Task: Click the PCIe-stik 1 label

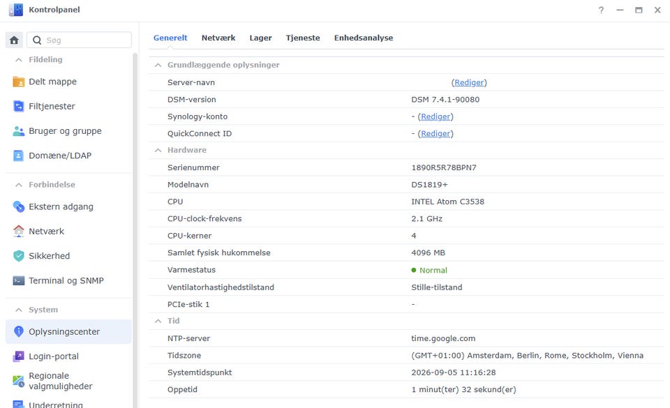Action: (188, 304)
